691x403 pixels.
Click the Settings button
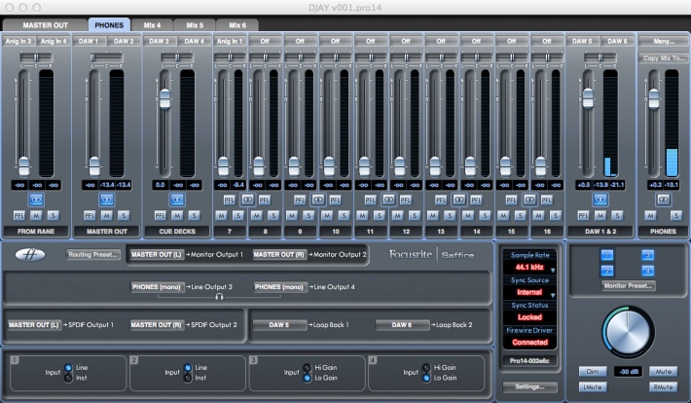(x=530, y=386)
